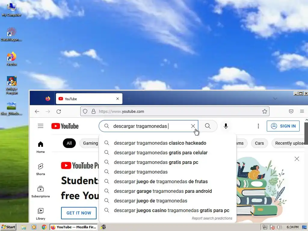Expand the list all tabs chevron
The width and height of the screenshot is (308, 231).
click(x=275, y=99)
